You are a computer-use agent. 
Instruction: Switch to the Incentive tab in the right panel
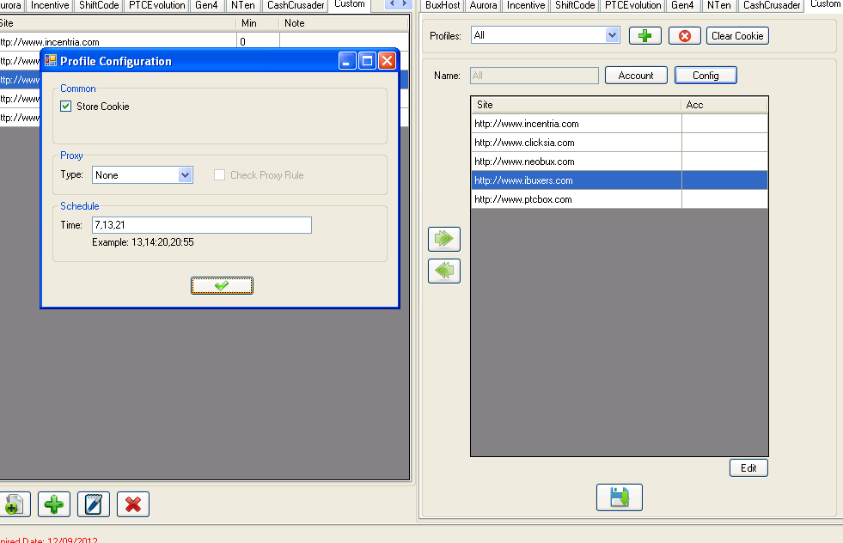tap(526, 5)
